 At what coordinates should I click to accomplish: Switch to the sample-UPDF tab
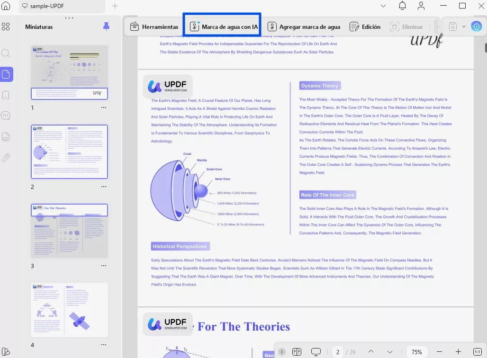62,6
